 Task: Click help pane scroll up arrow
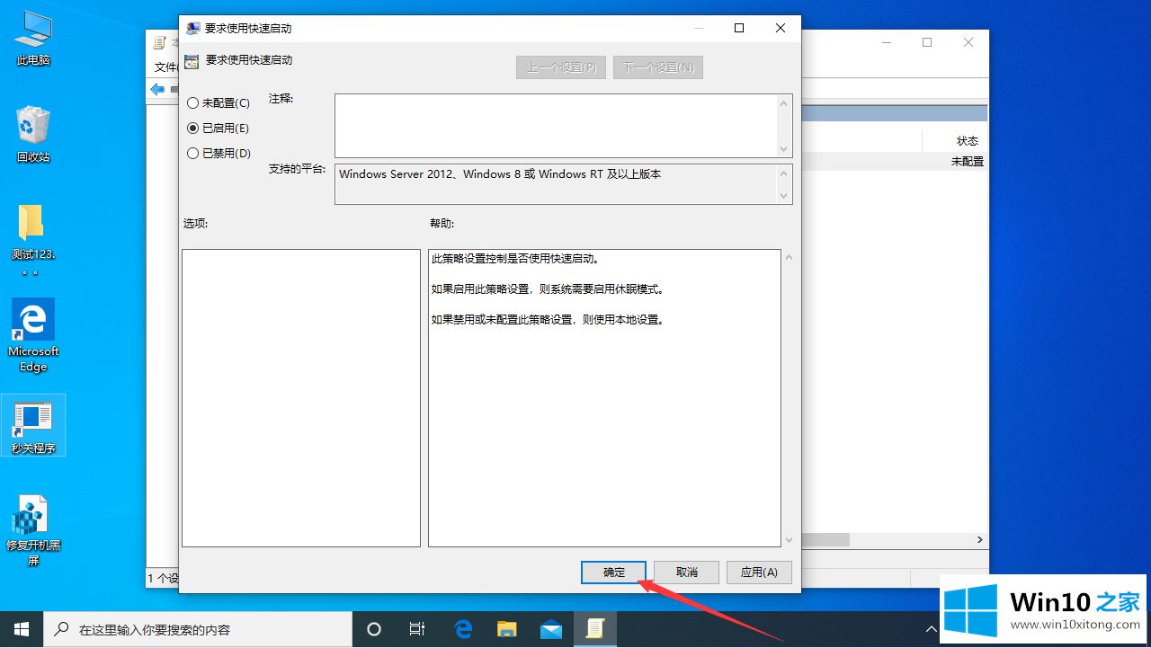pos(789,258)
